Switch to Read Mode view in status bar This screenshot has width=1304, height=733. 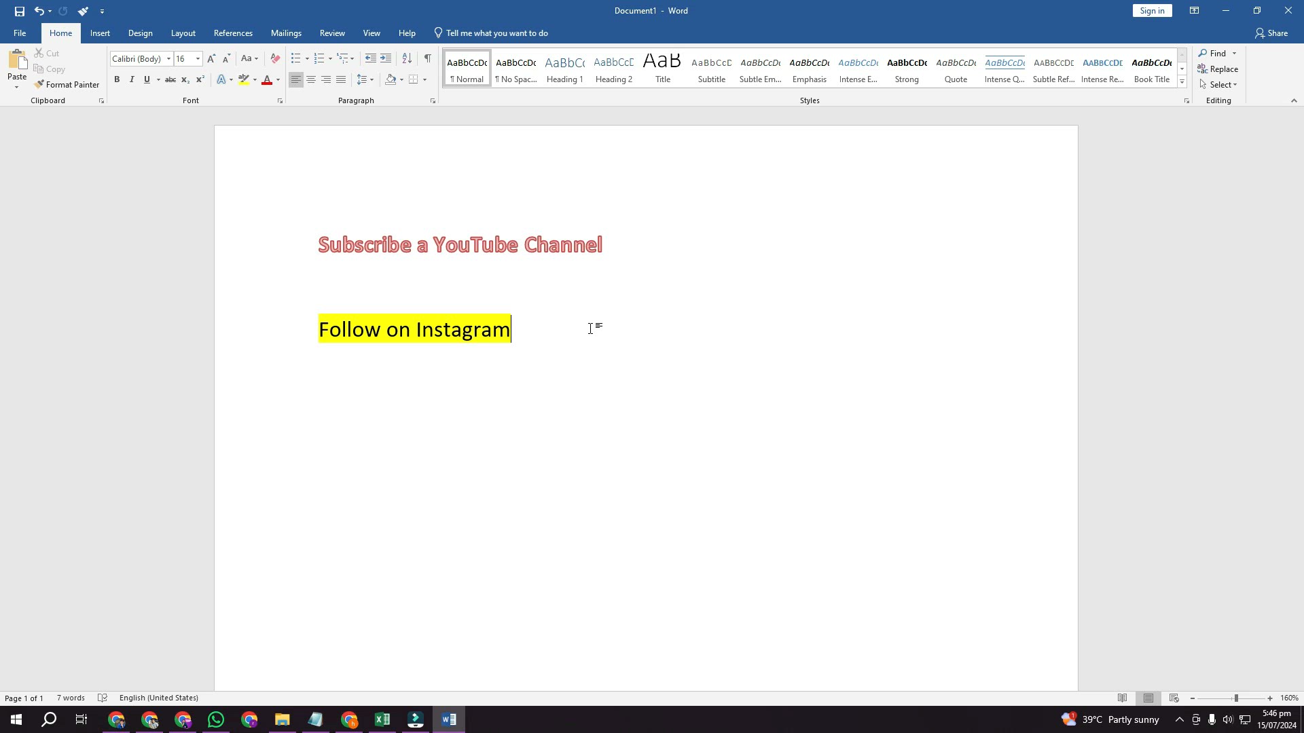pos(1123,698)
